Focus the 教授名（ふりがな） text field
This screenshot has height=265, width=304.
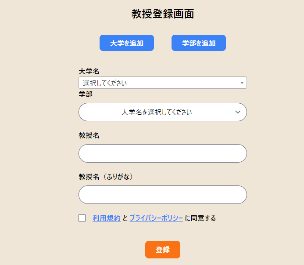coord(163,195)
